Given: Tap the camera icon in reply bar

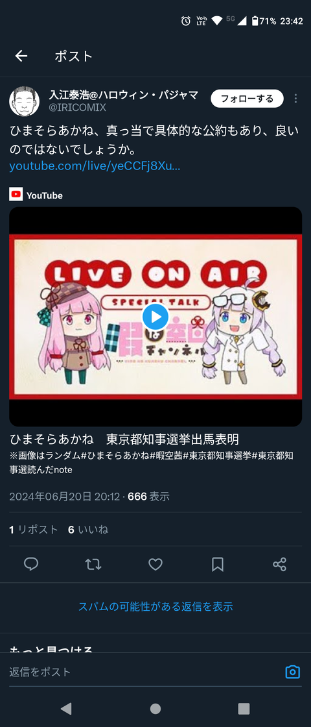Looking at the screenshot, I should click(x=292, y=671).
